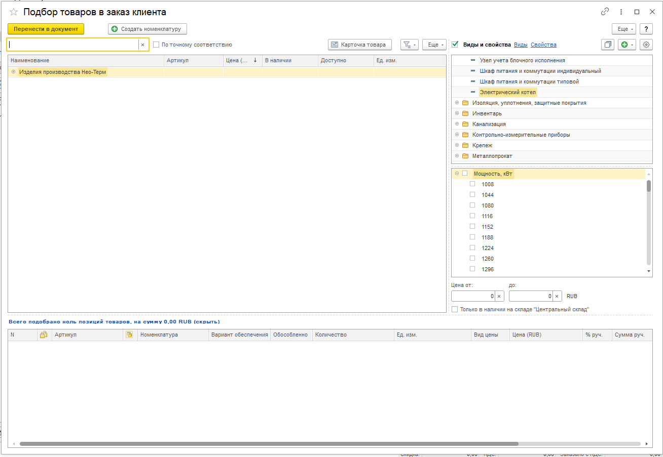The image size is (663, 457).
Task: Open help with question mark button
Action: pyautogui.click(x=646, y=29)
